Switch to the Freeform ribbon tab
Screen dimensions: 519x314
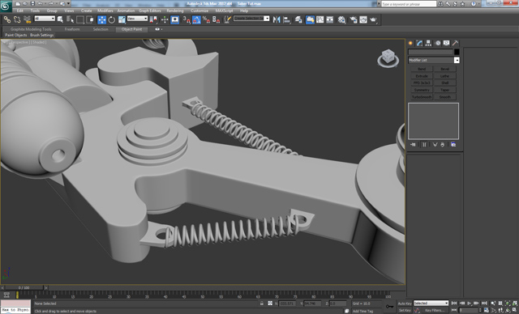pos(72,29)
